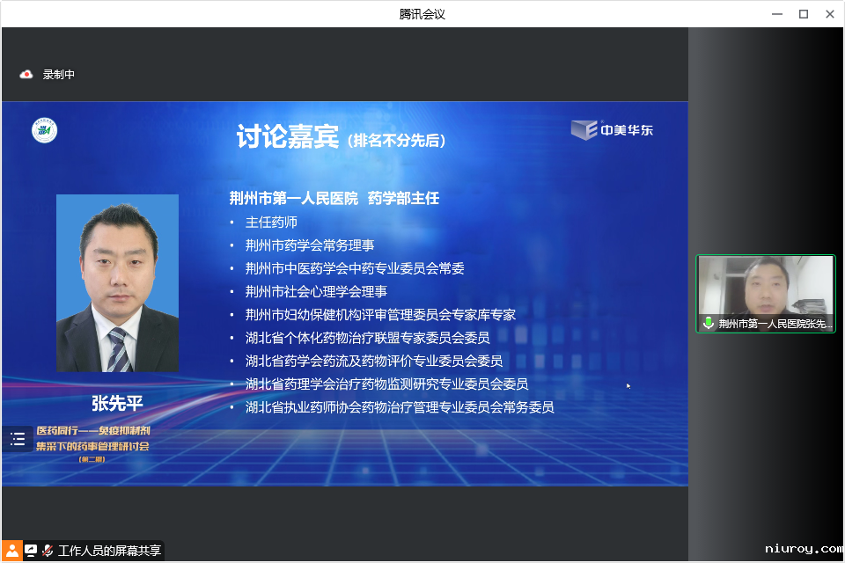Click the red cloud recording icon
Viewport: 845px width, 563px height.
[26, 75]
